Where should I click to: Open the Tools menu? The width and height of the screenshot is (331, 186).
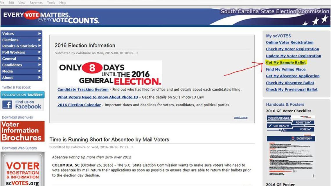click(x=51, y=3)
